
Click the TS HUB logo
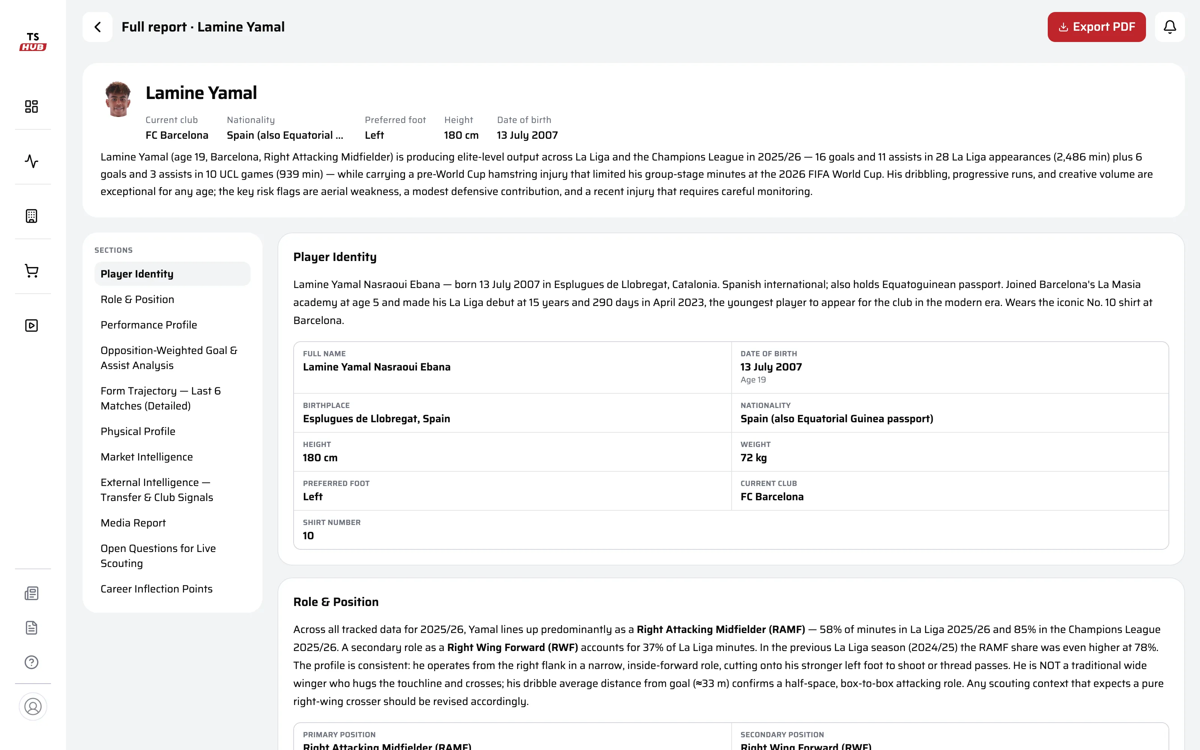pos(33,42)
